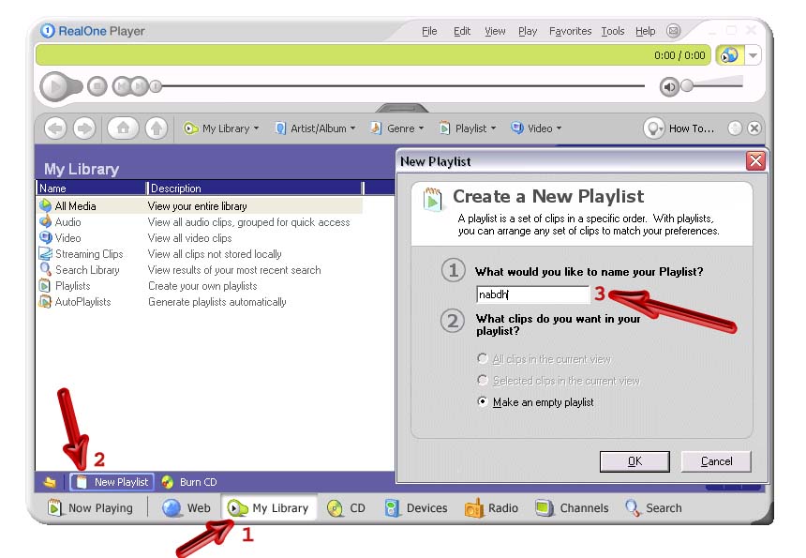Expand dropdown arrow next to globe icon
This screenshot has width=806, height=558.
pyautogui.click(x=753, y=55)
